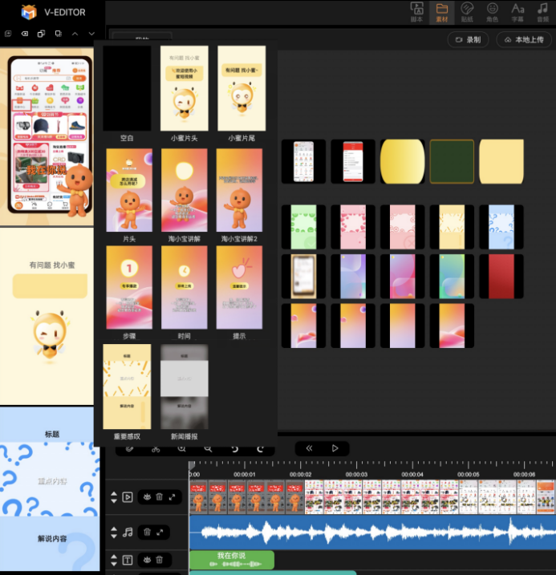Click the up chevron in the top-left toolbar
Viewport: 556px width, 575px height.
point(75,34)
